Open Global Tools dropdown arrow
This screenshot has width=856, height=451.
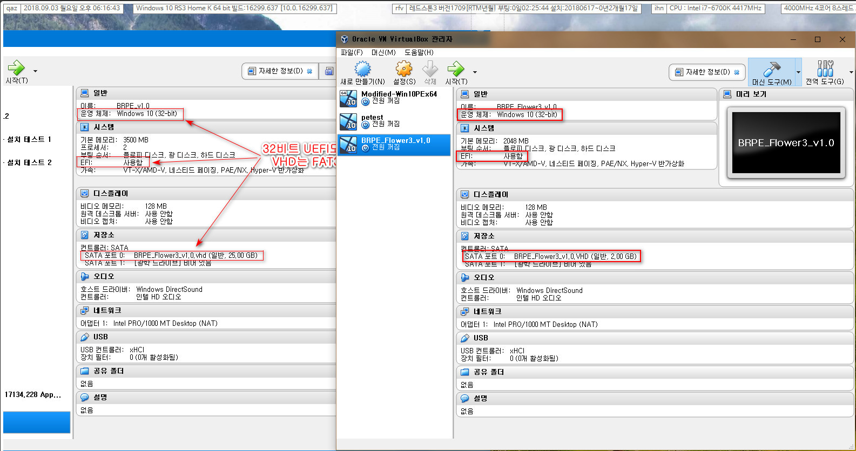(851, 72)
